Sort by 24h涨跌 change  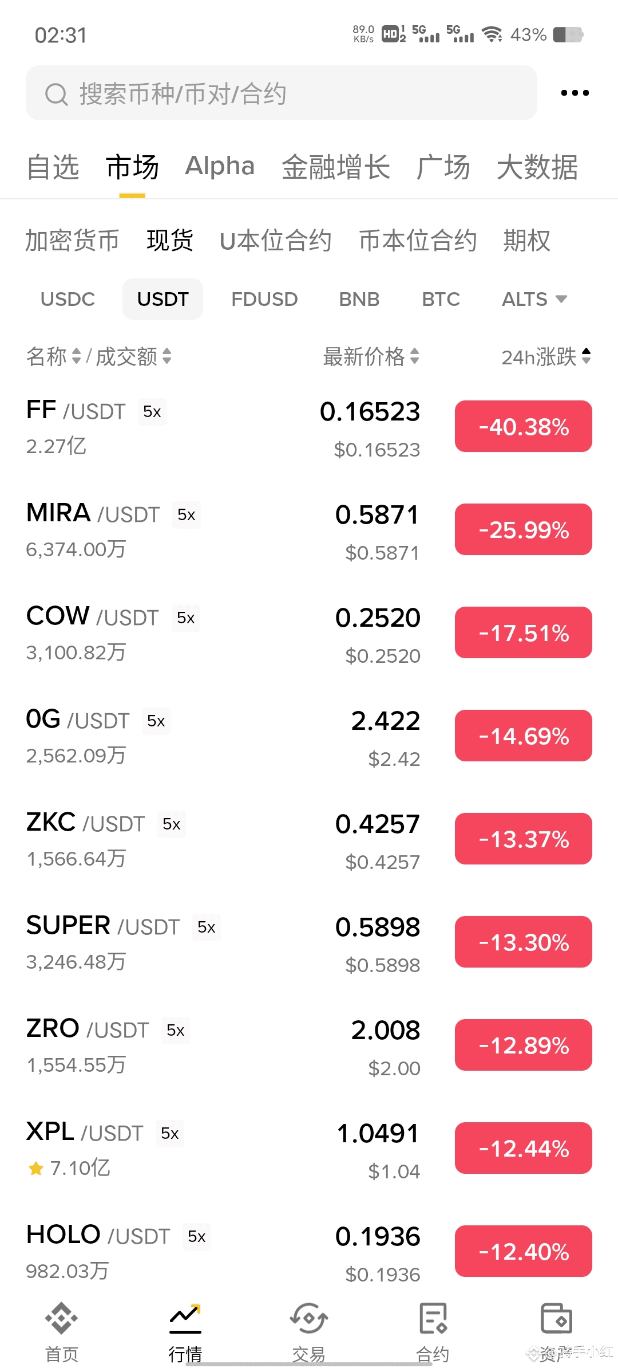click(546, 357)
